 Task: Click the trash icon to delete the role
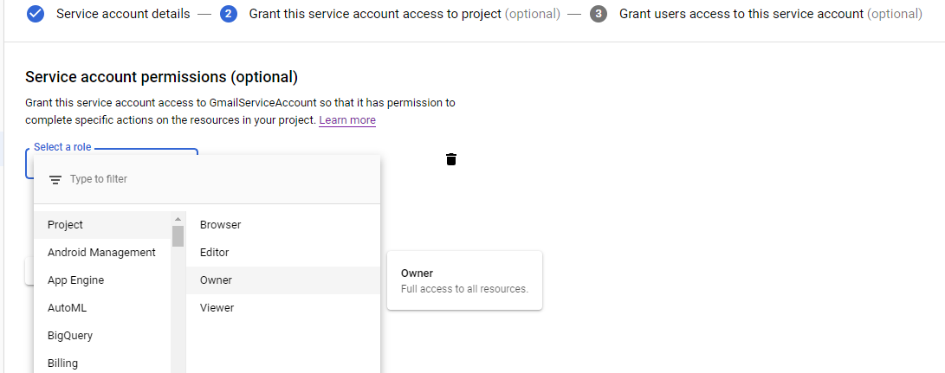point(451,159)
